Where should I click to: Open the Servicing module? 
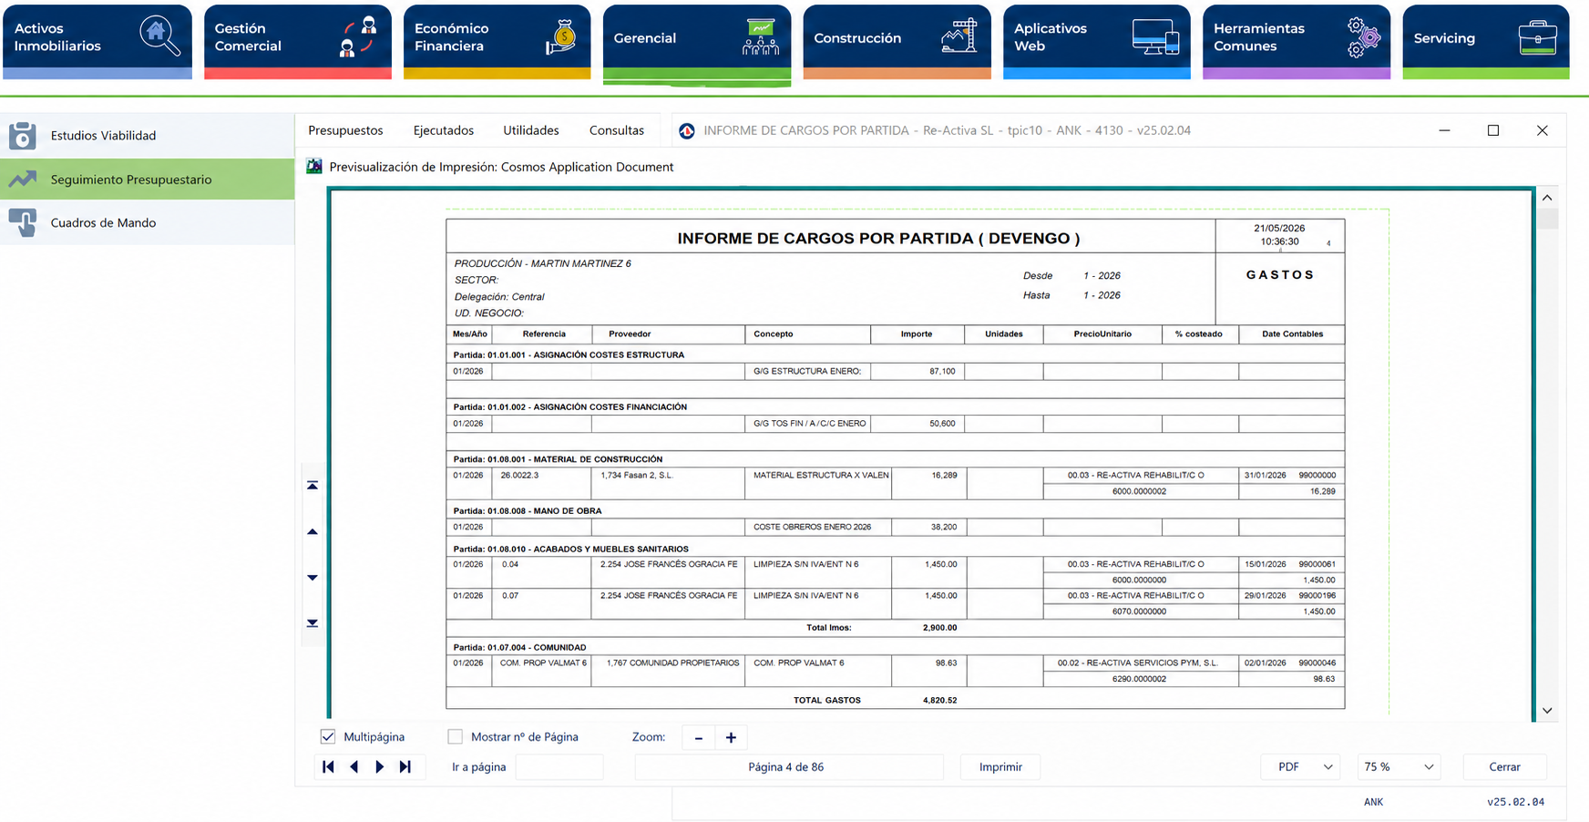coord(1486,41)
